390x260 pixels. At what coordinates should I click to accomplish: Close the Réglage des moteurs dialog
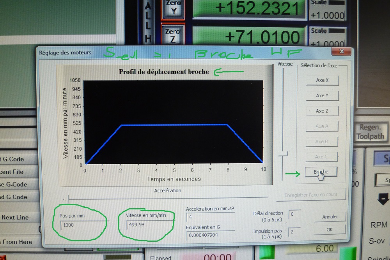pyautogui.click(x=342, y=51)
